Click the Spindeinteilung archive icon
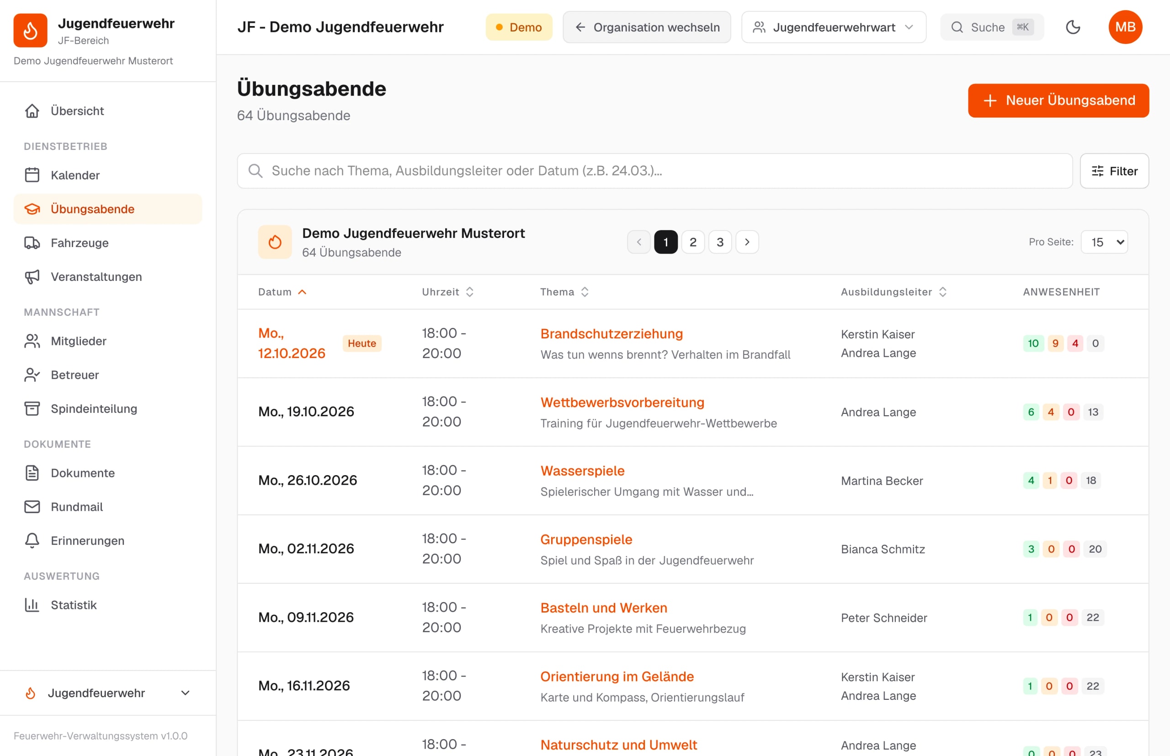This screenshot has height=756, width=1170. click(x=32, y=409)
